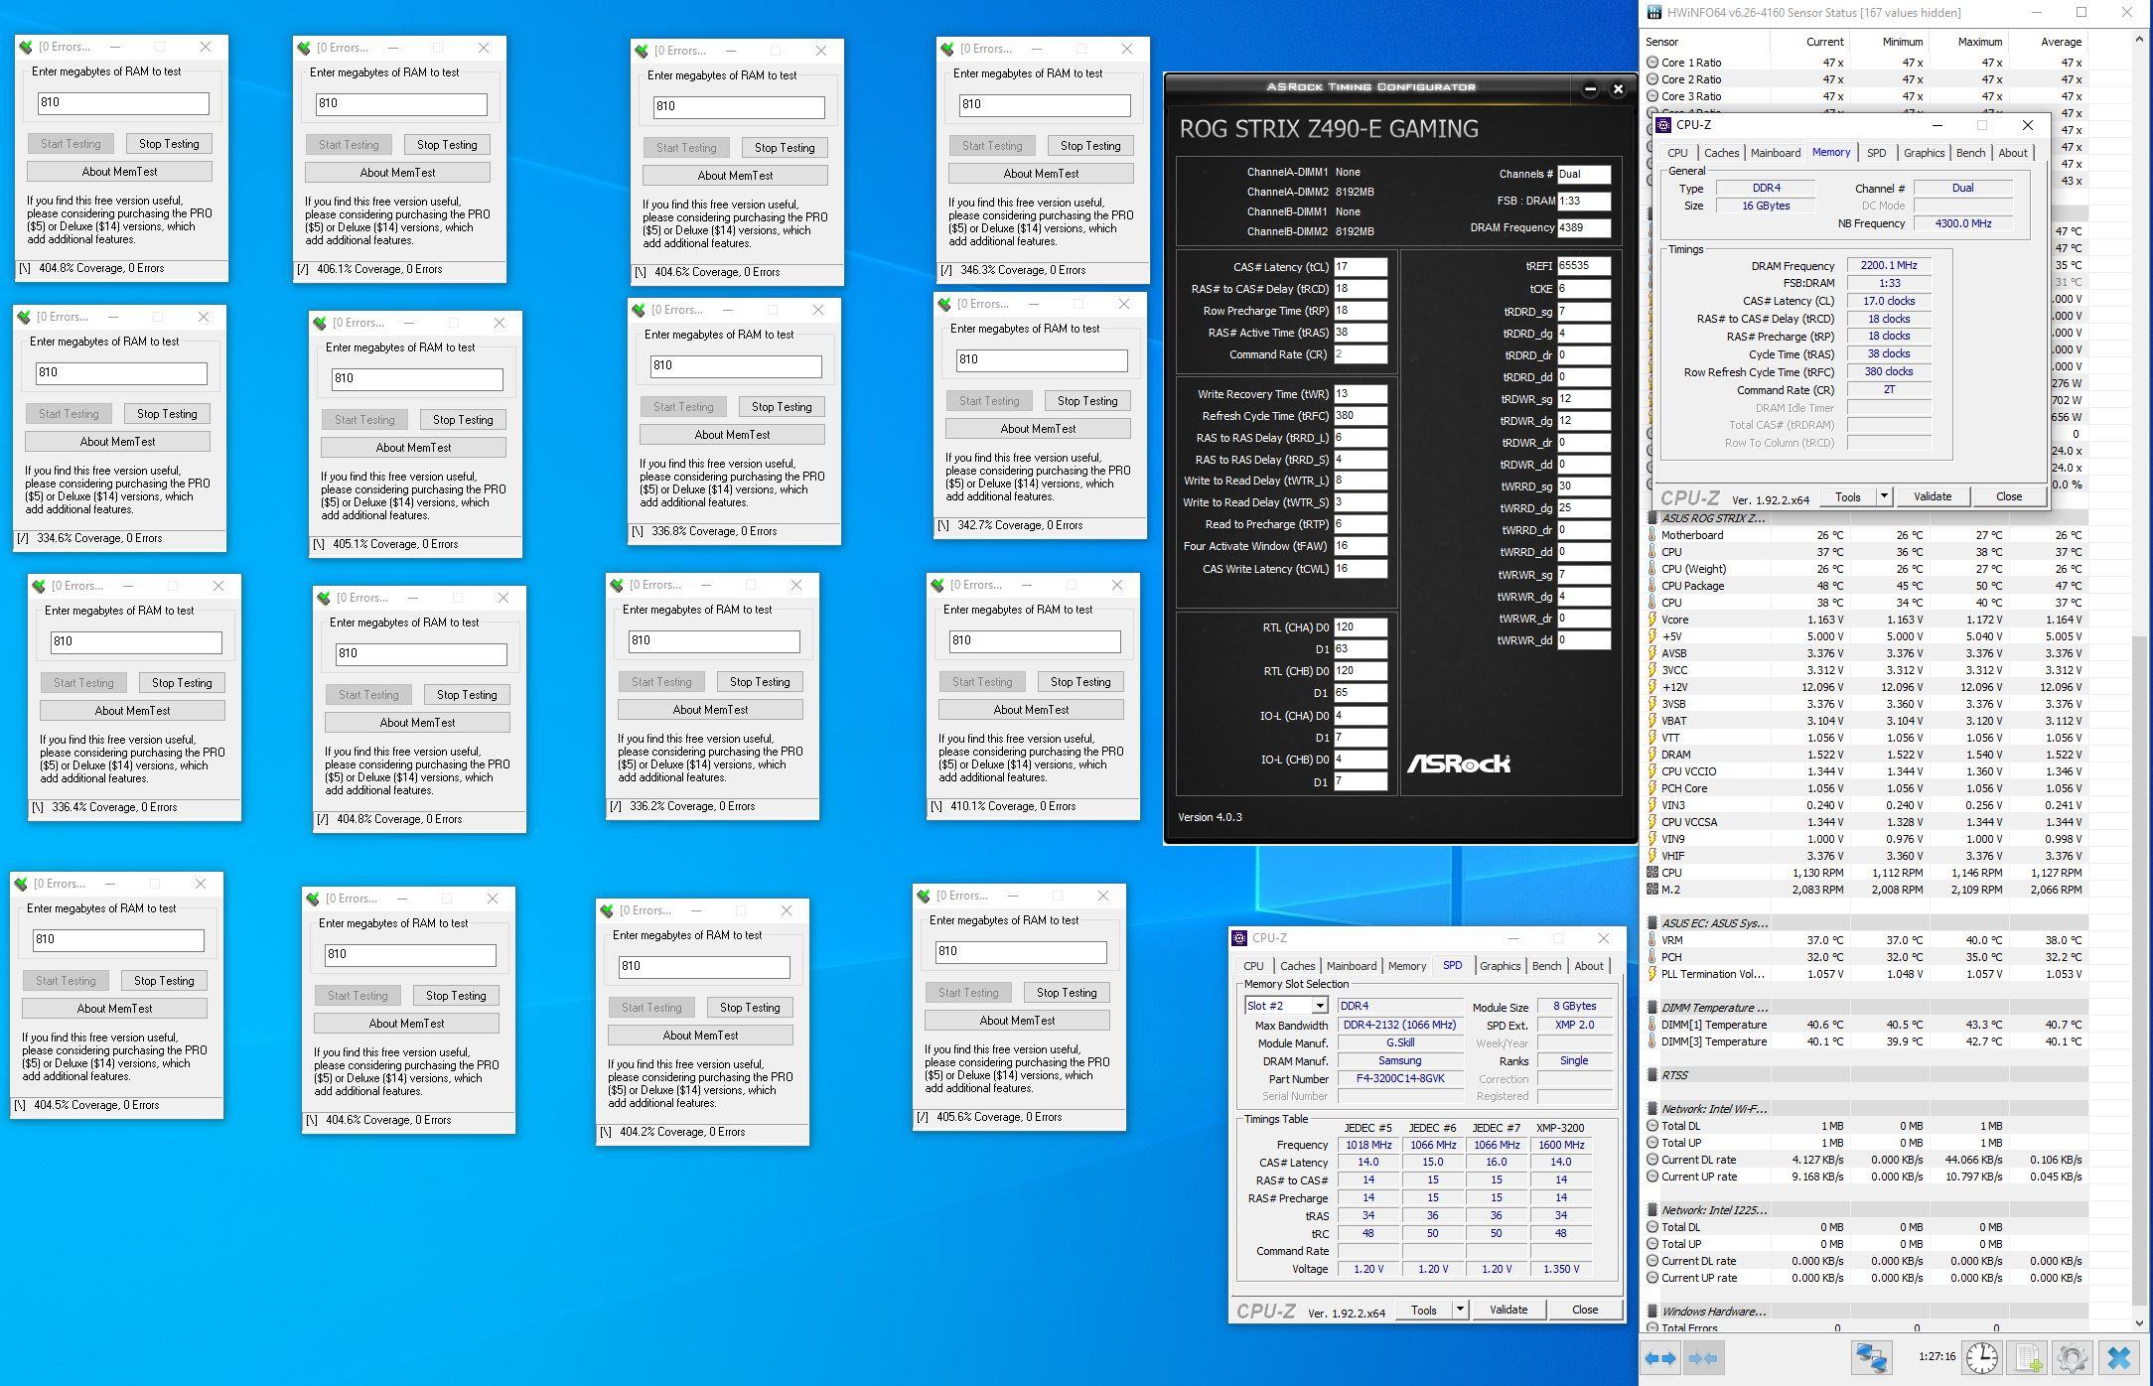Open Mainboard tab in CPU-Z Memory window
The height and width of the screenshot is (1386, 2153).
(1775, 153)
